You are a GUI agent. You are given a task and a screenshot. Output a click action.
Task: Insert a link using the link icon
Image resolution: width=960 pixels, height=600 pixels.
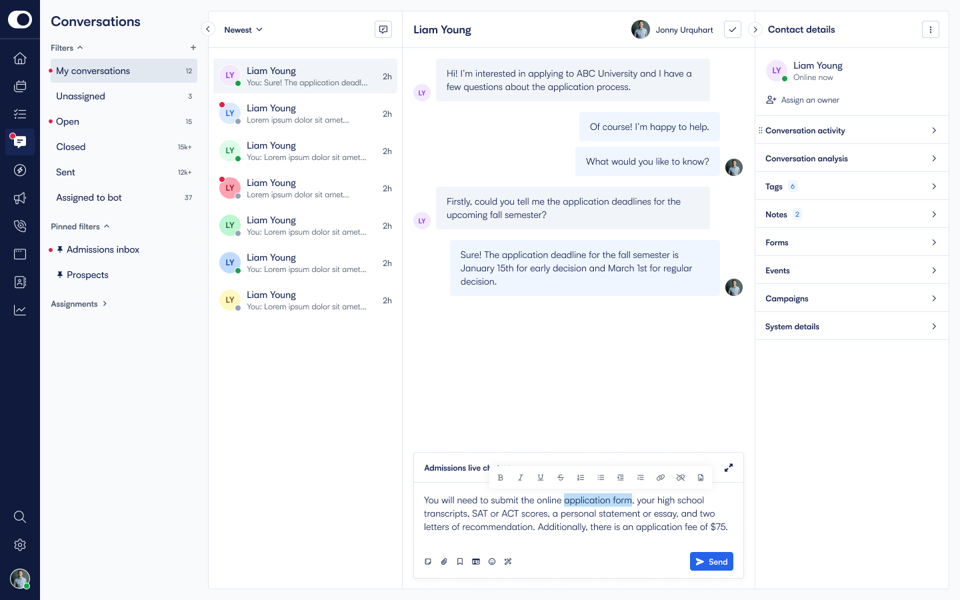[x=661, y=477]
